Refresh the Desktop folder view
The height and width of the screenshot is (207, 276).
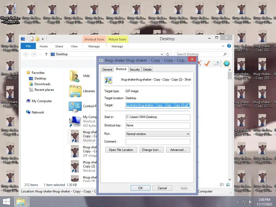[x=168, y=54]
